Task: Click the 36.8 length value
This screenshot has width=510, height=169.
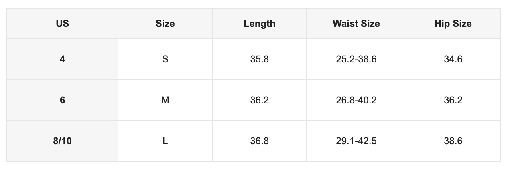Action: [259, 141]
